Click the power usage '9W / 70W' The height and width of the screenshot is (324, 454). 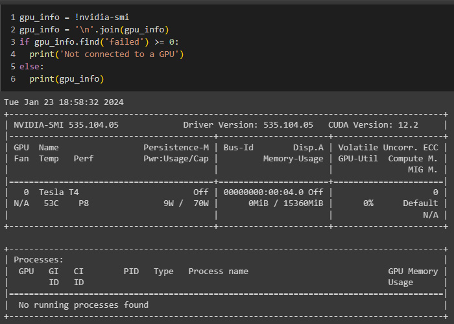186,203
